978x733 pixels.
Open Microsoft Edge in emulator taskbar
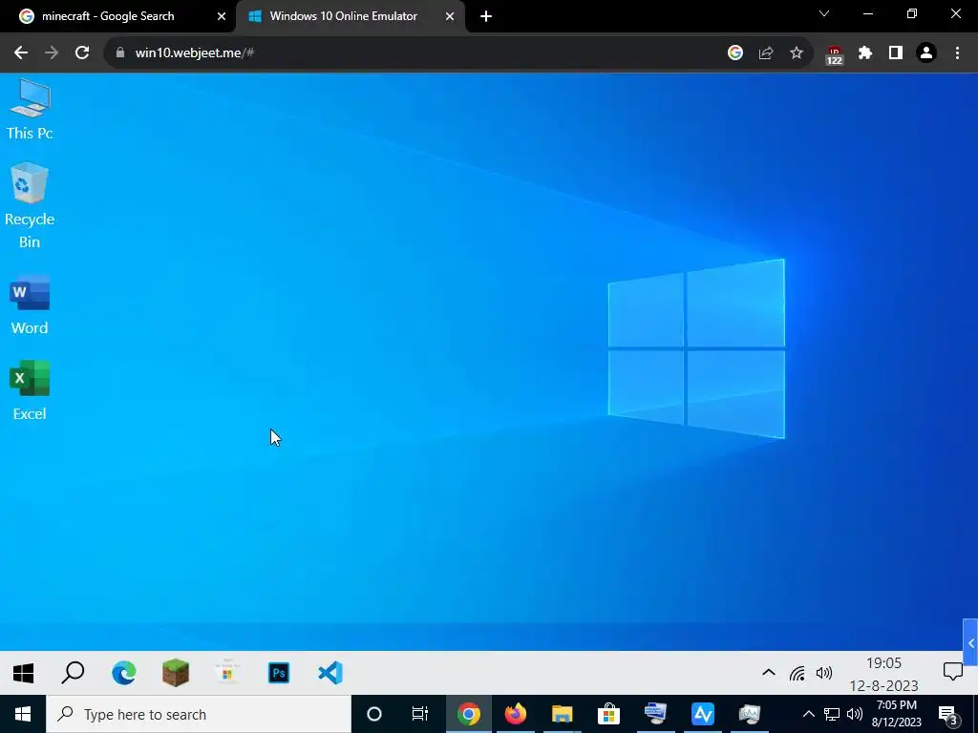coord(123,673)
